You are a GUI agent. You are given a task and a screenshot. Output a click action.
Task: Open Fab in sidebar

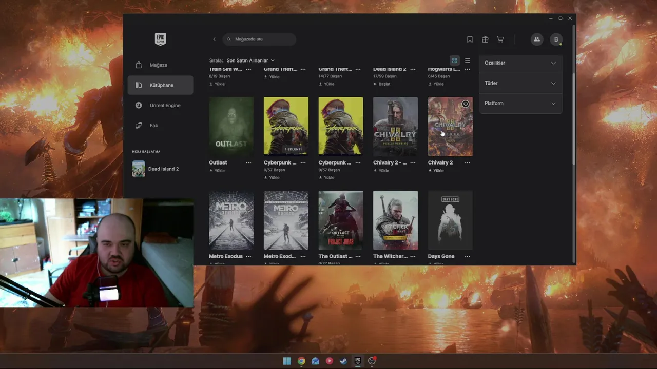coord(160,125)
